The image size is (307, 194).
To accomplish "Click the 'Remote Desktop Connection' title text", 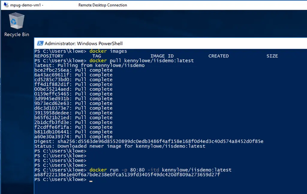I will [103, 5].
